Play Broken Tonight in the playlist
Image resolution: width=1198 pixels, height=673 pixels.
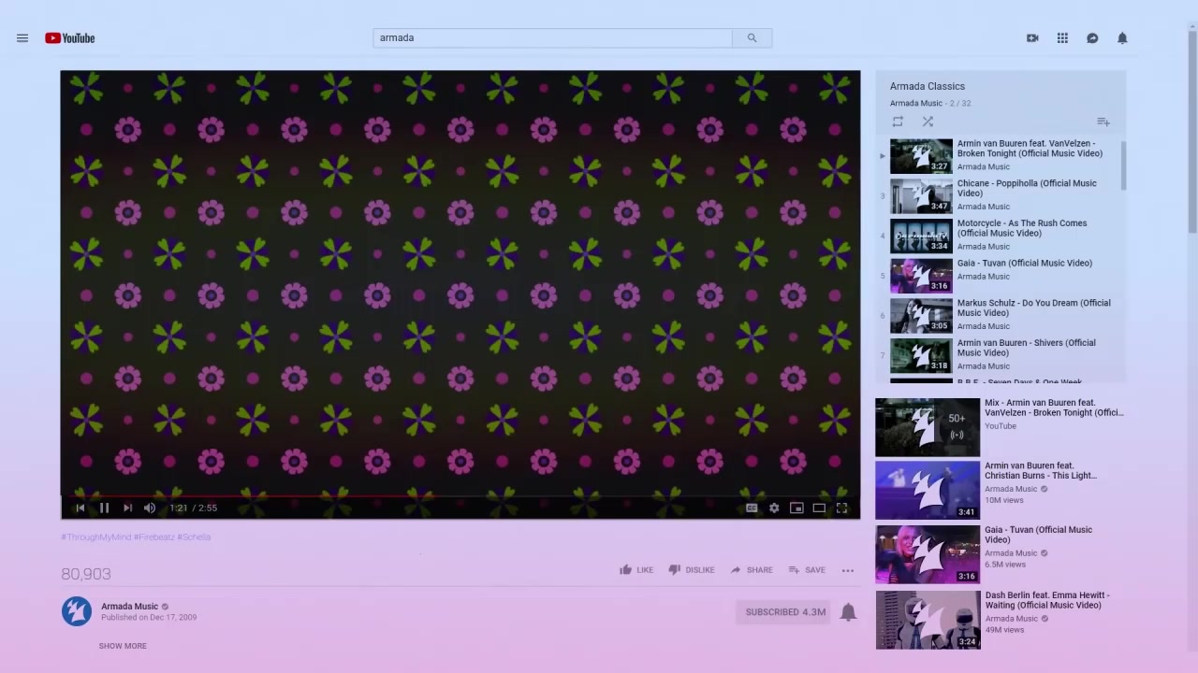[1000, 155]
